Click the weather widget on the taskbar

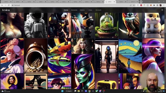point(5,91)
